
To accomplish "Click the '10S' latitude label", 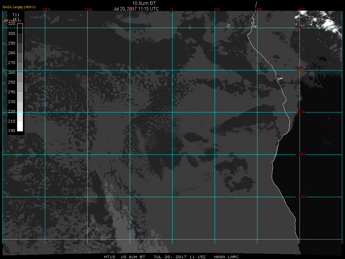I will click(x=301, y=112).
